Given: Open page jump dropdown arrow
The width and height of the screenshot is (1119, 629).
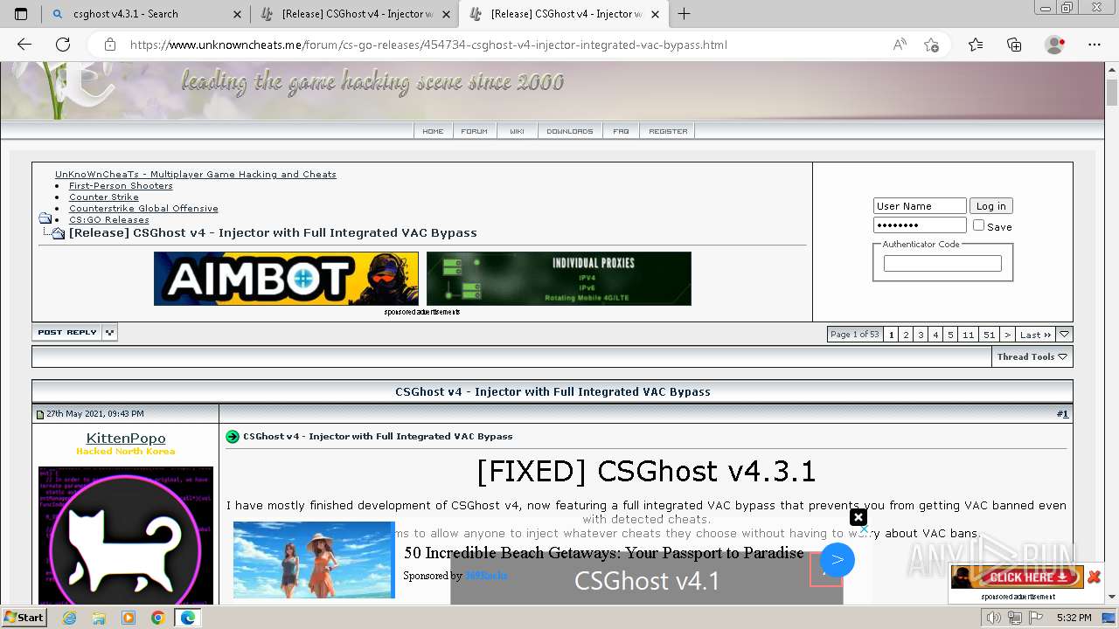Looking at the screenshot, I should [1064, 335].
